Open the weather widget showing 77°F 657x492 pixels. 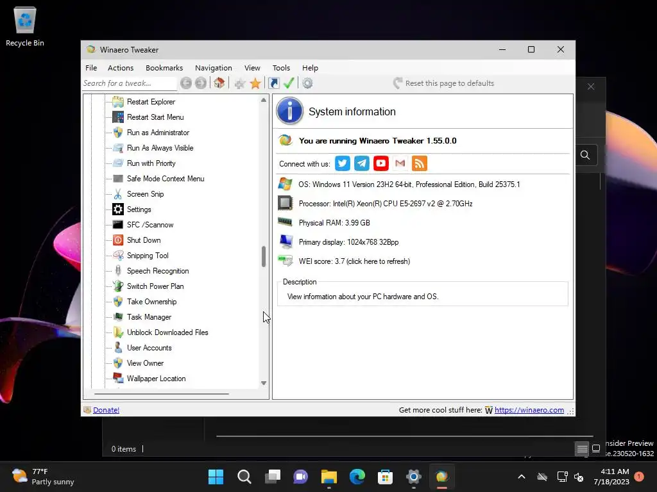point(43,477)
